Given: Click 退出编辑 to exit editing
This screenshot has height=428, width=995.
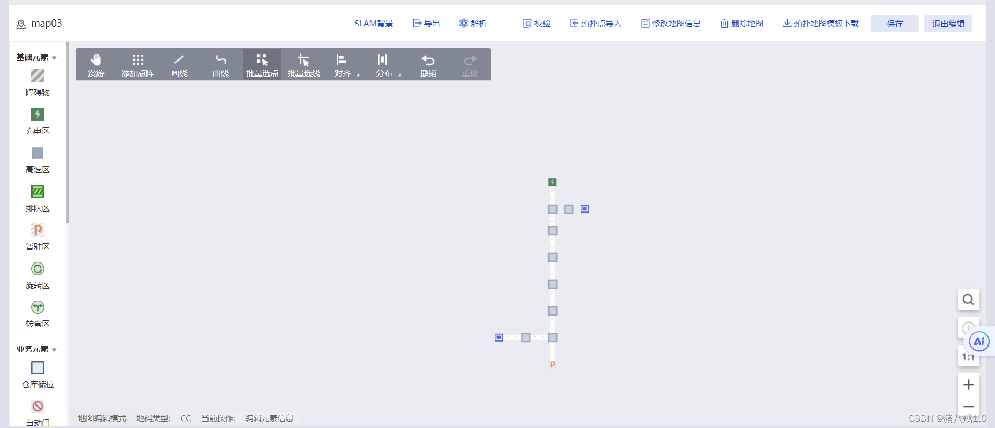Looking at the screenshot, I should point(948,24).
